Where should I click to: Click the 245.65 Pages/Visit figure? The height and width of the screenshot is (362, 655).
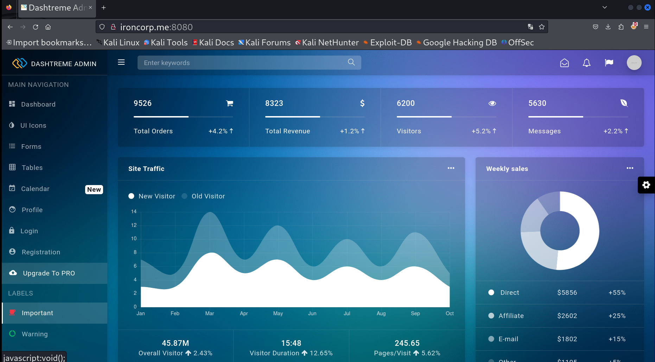click(x=407, y=343)
